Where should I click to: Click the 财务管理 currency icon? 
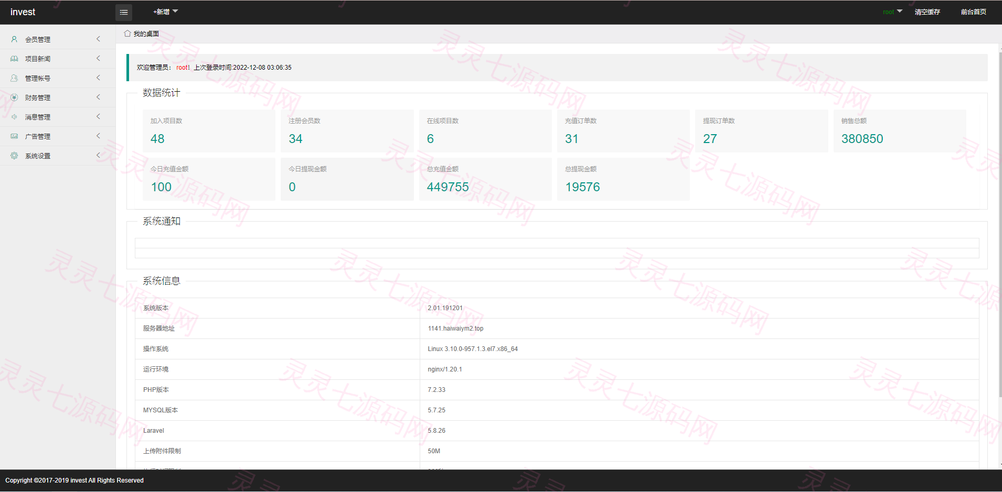(14, 97)
